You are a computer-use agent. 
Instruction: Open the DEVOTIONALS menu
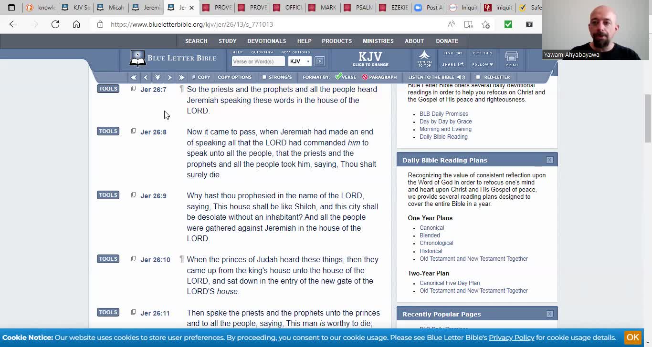pos(267,41)
